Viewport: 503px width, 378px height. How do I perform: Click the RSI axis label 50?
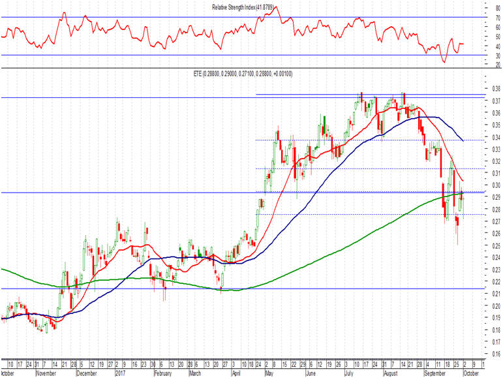(498, 37)
